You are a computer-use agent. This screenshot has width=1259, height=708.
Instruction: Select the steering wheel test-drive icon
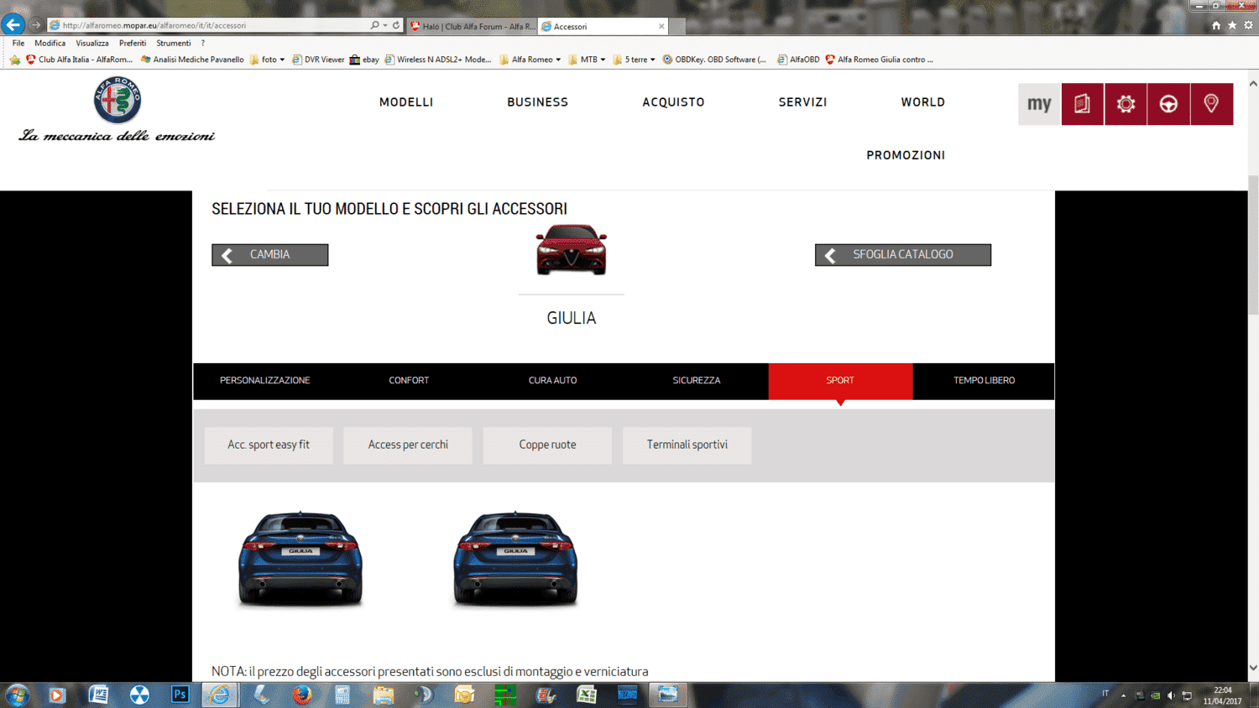coord(1168,104)
